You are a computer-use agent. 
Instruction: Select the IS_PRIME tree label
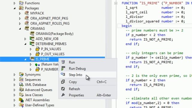(x=43, y=59)
